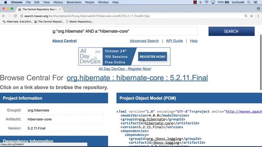Viewport: 262px width, 147px height.
Task: Click org.jboss.logging groupId in POM
Action: [164, 139]
